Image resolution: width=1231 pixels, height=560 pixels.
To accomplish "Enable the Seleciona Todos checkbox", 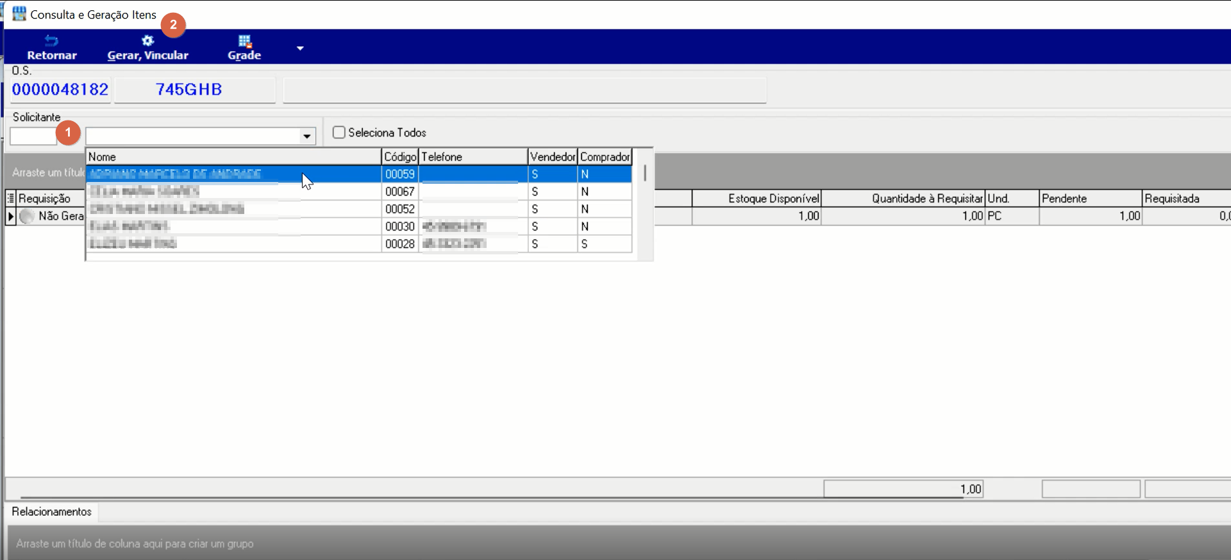I will pyautogui.click(x=339, y=132).
